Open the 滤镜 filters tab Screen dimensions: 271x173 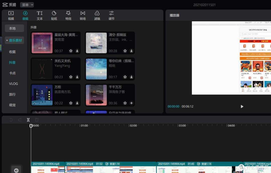click(97, 15)
